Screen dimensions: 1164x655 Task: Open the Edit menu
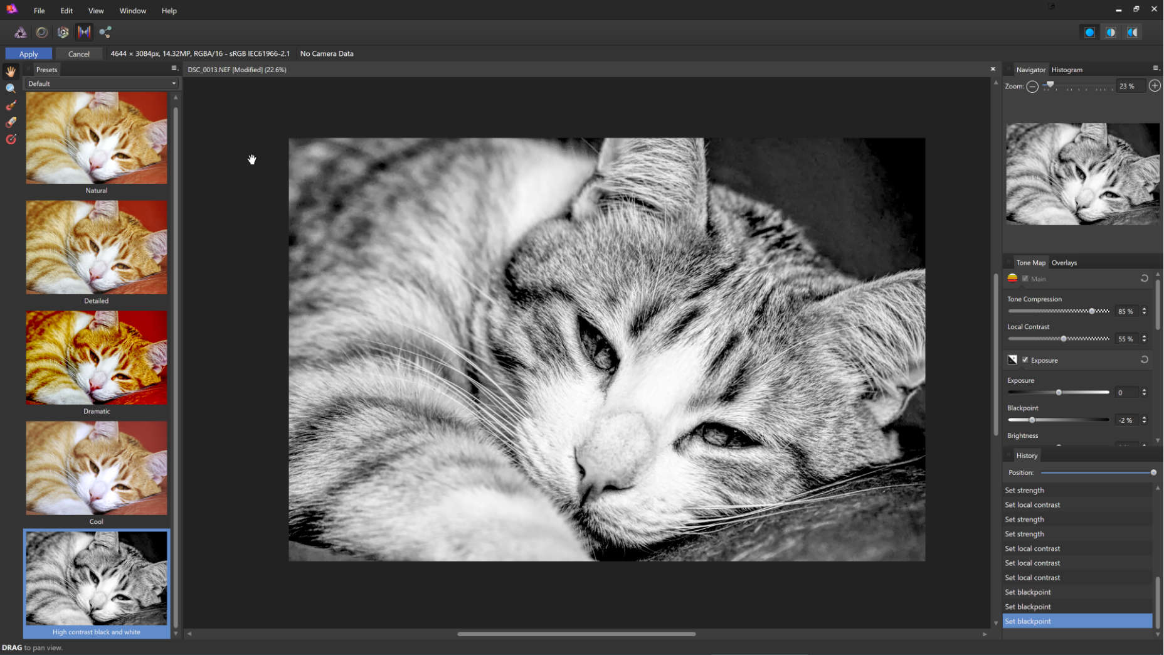[x=66, y=11]
